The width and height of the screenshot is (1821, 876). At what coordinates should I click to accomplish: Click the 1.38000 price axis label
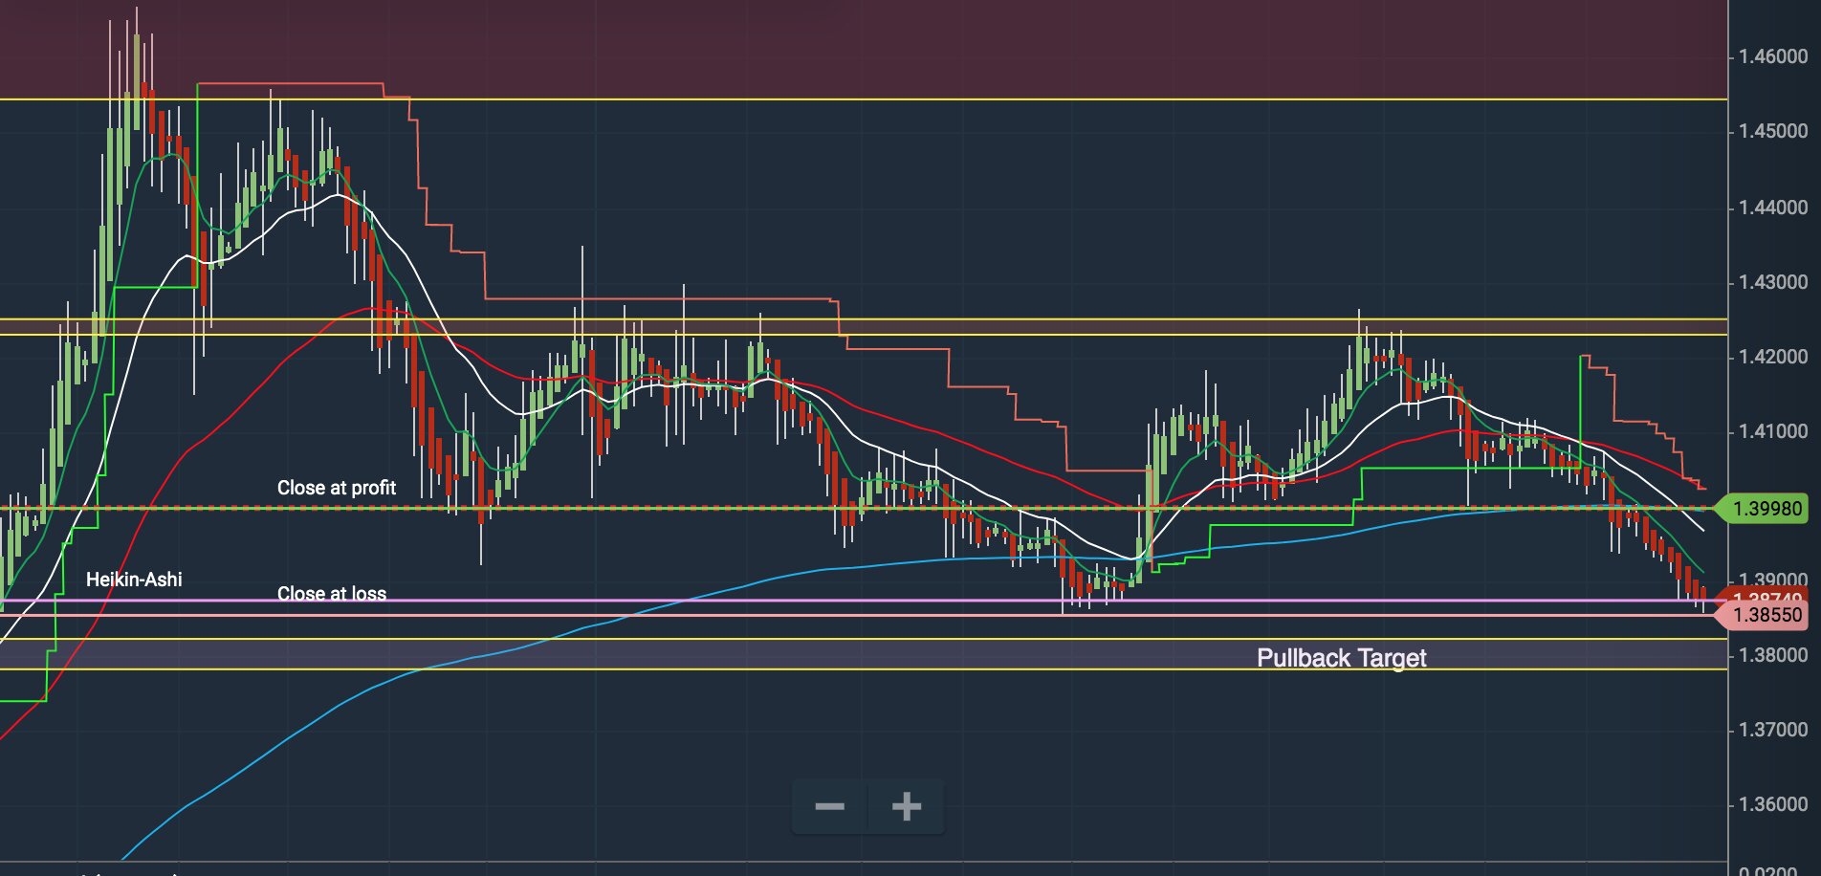[x=1773, y=655]
